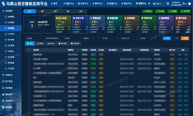193x116 pixels.
Task: Switch to the 月度 period tab
Action: coord(55,11)
